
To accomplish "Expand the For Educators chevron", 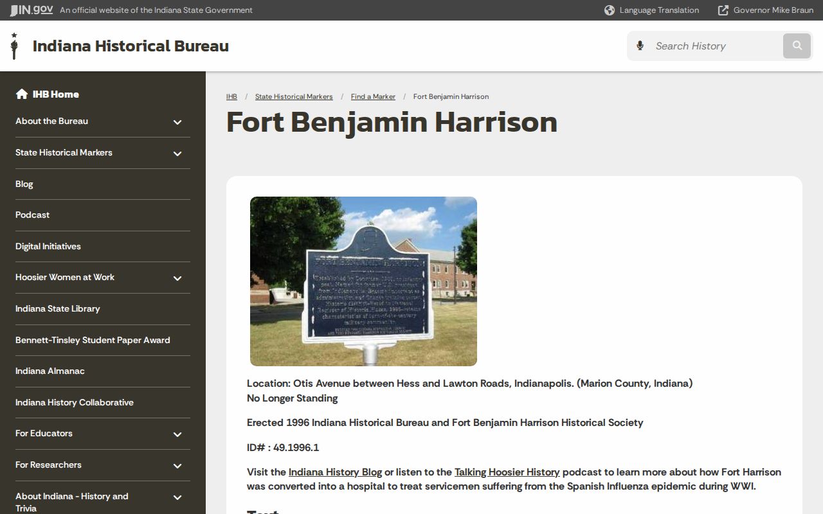I will tap(177, 434).
